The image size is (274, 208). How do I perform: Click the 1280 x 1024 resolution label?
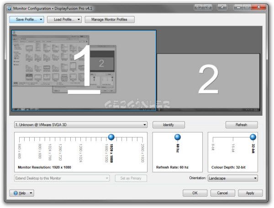(x=80, y=153)
